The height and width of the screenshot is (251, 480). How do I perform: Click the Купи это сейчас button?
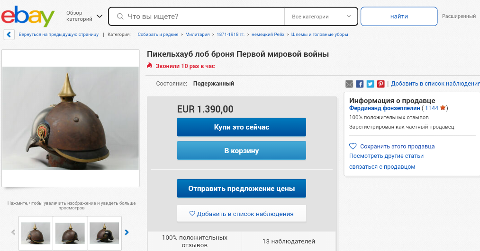[x=242, y=127]
